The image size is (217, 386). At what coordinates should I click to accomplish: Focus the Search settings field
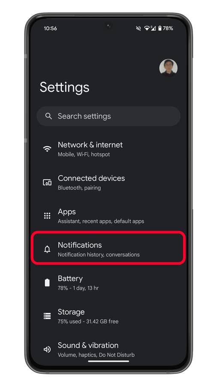tap(108, 116)
